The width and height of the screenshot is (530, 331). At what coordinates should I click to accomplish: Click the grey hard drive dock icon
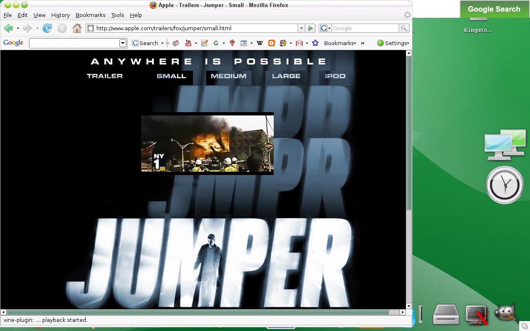click(x=446, y=315)
